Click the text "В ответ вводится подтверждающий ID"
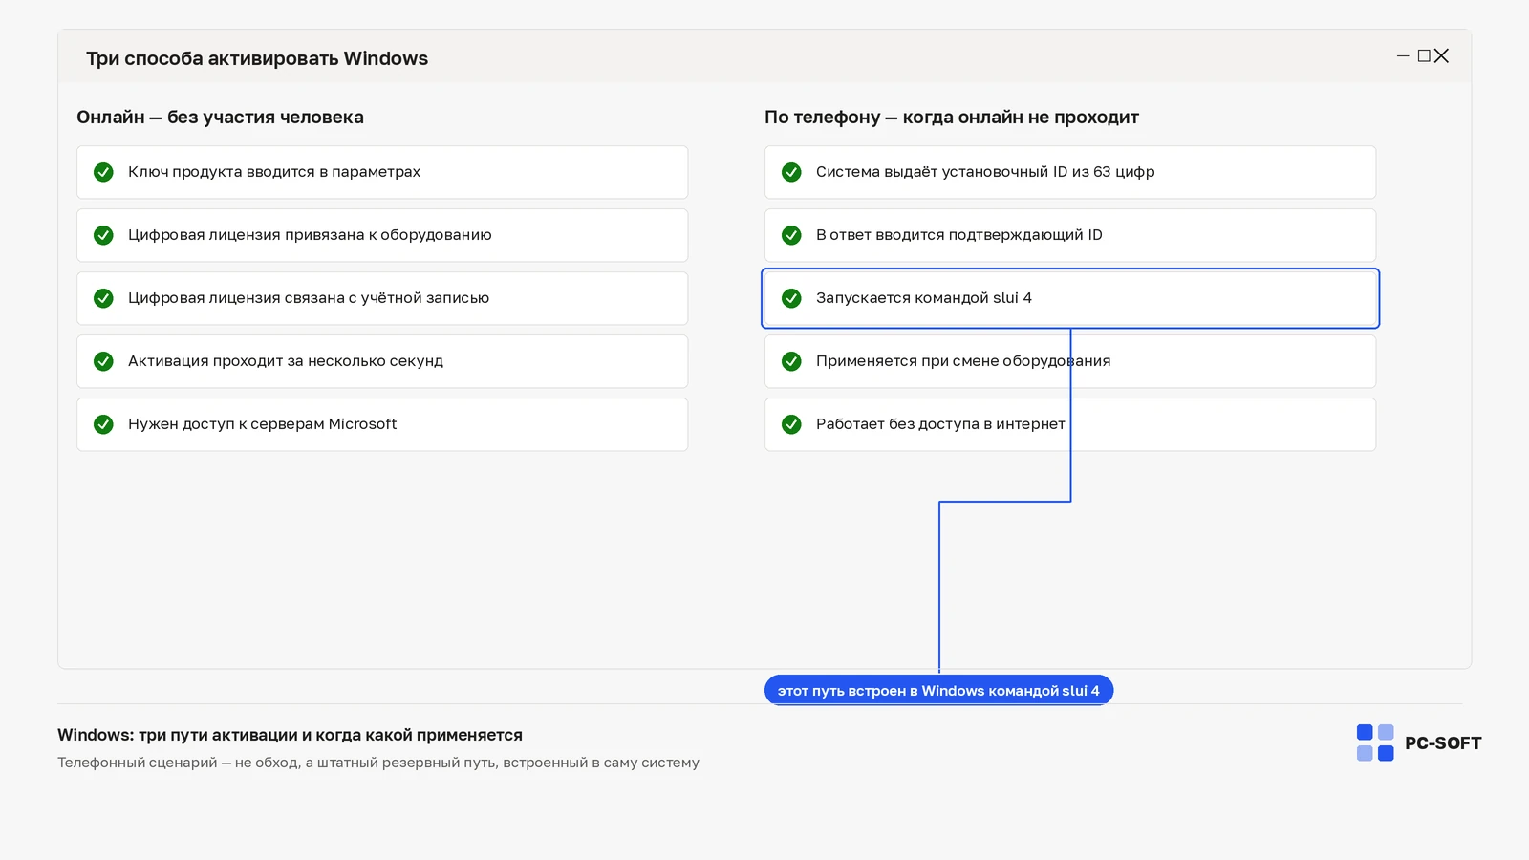 coord(959,235)
